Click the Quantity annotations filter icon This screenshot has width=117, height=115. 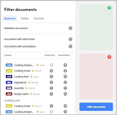click(65, 88)
